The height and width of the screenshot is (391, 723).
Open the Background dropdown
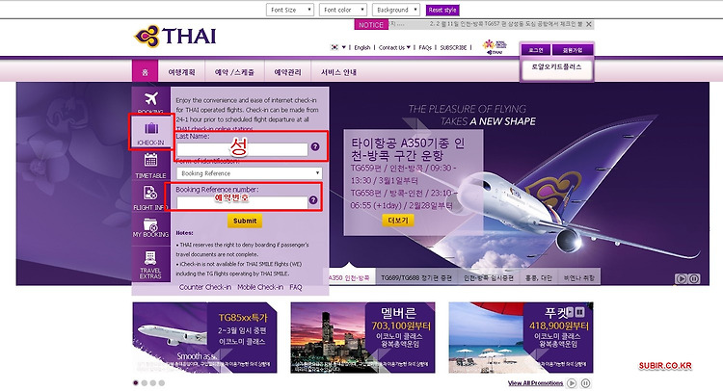396,10
